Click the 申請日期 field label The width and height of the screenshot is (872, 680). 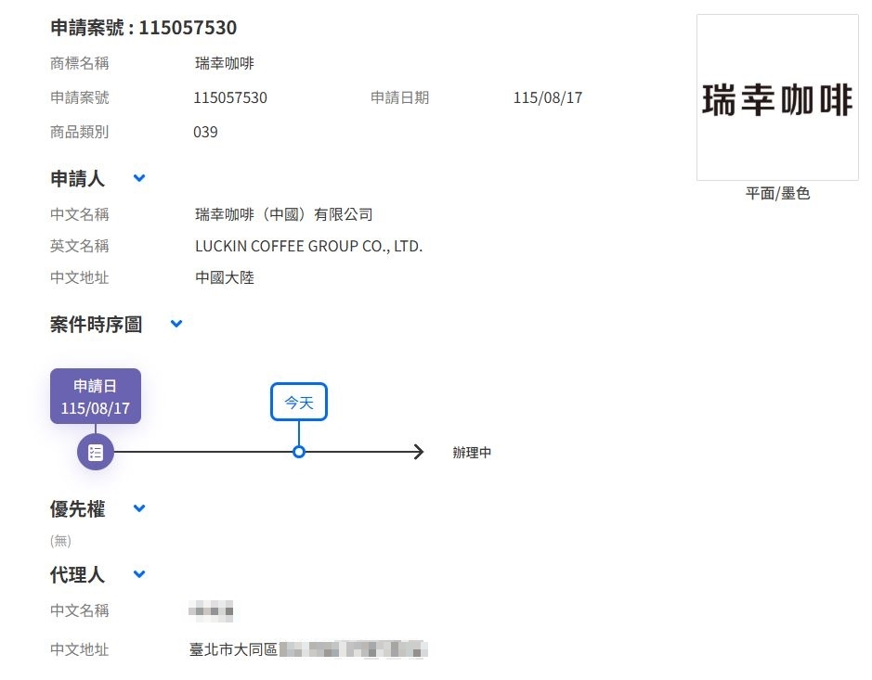tap(400, 97)
